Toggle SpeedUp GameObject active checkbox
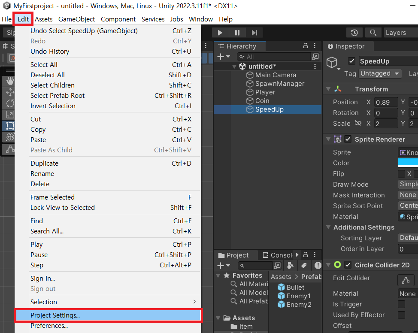The height and width of the screenshot is (333, 418). pos(351,61)
